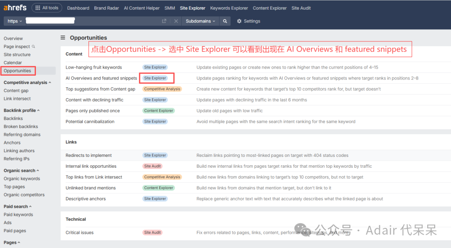Collapse the Organic search section
Screen dimensions: 451x248
(21, 171)
